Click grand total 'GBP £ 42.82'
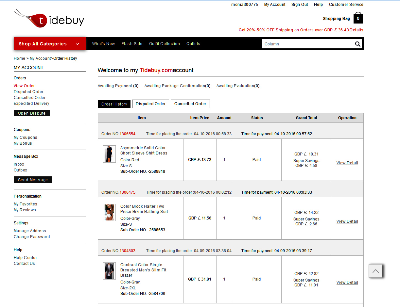Screen dimensions: 400x307 click(306, 274)
